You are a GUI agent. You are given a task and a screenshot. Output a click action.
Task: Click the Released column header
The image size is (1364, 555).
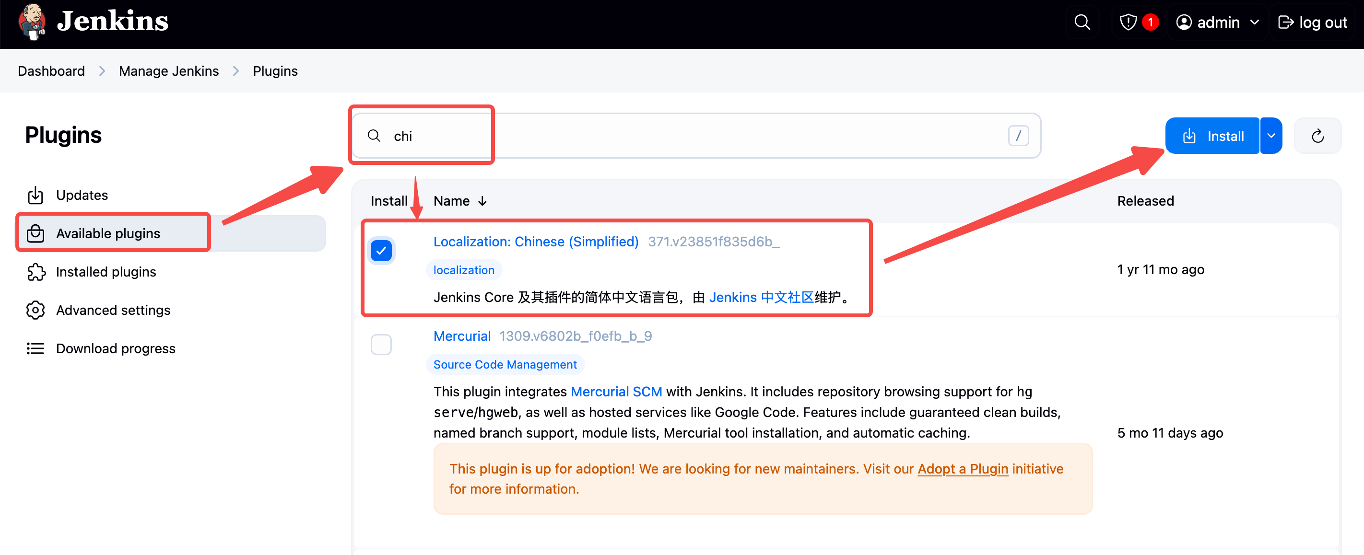pyautogui.click(x=1145, y=201)
